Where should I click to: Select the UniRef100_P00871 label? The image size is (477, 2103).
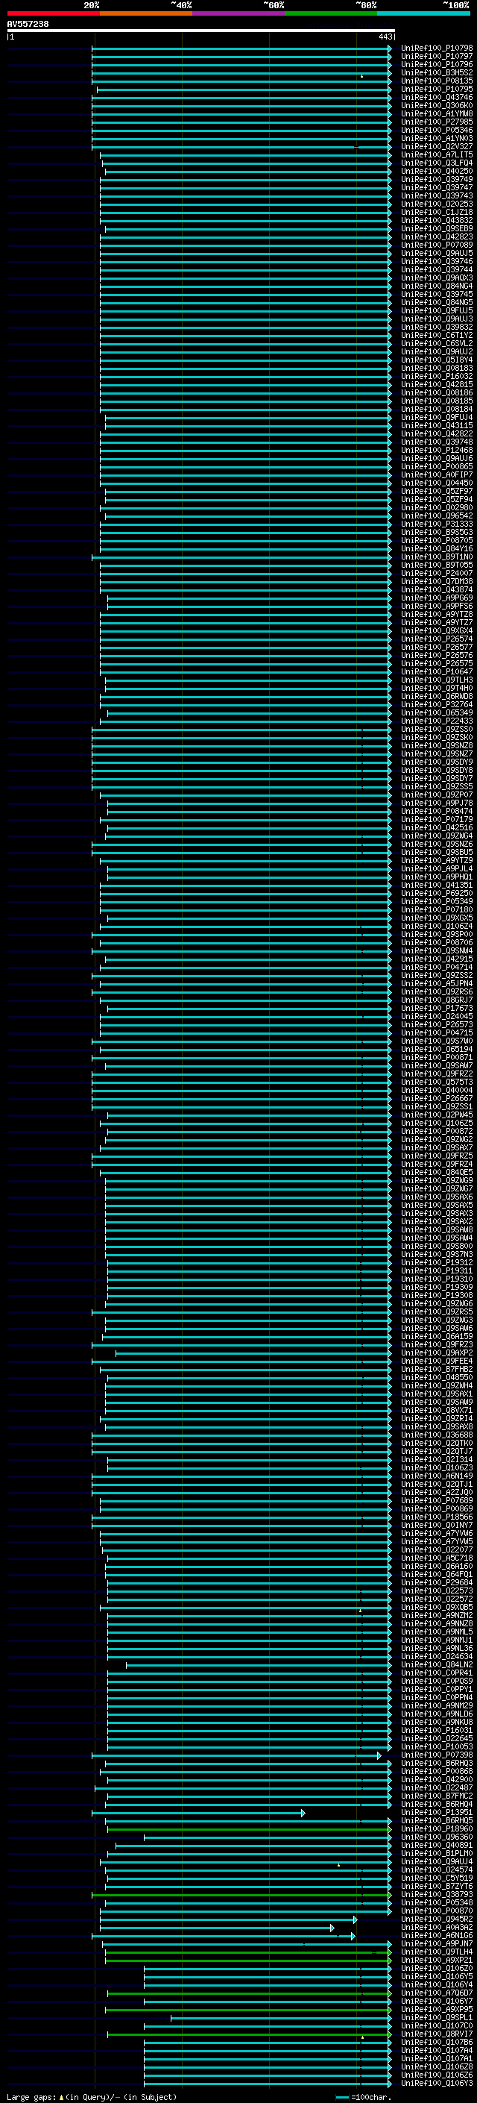tap(437, 1057)
